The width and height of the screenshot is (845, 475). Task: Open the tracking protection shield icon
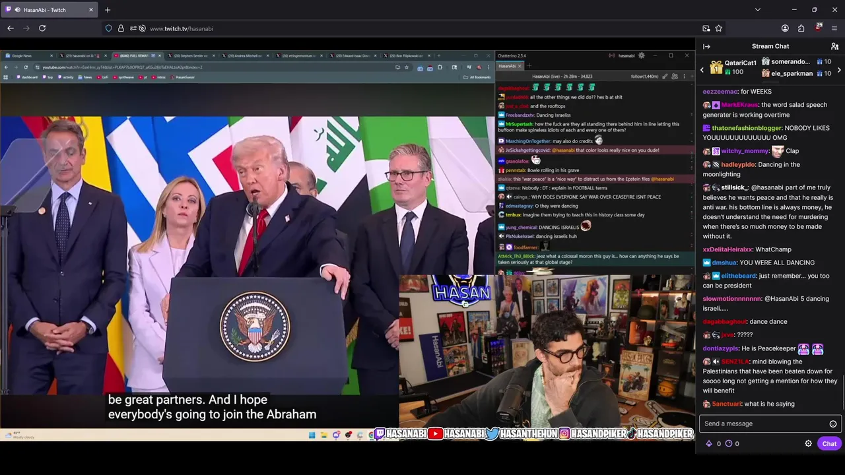point(108,28)
